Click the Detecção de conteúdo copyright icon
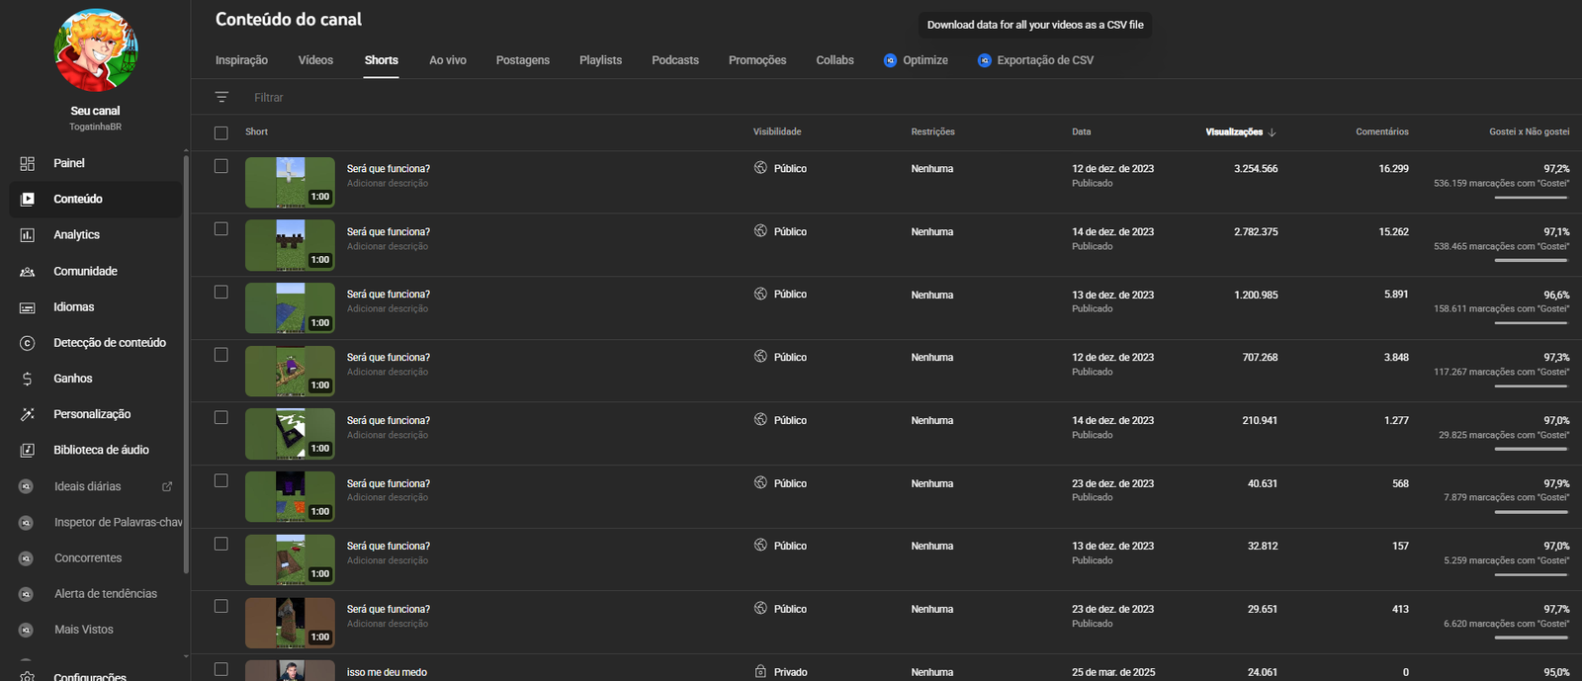 pos(28,343)
